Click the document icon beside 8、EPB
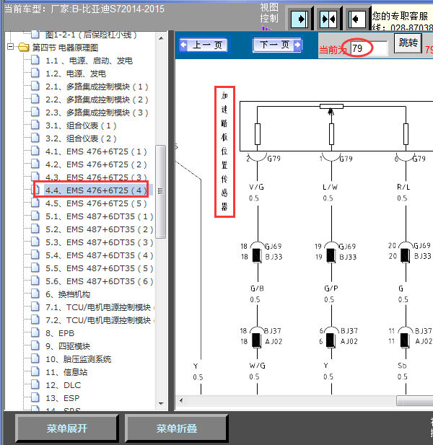 pos(35,332)
